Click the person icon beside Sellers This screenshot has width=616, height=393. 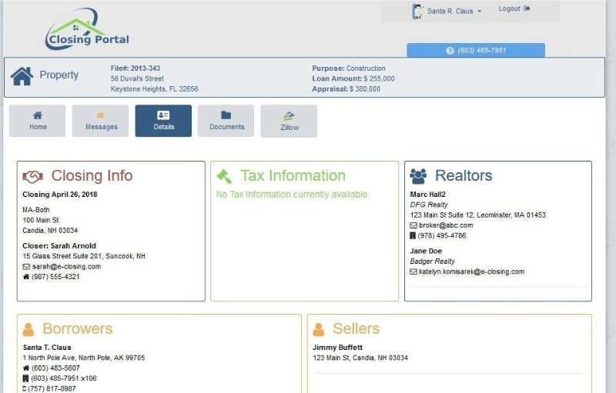click(x=319, y=329)
